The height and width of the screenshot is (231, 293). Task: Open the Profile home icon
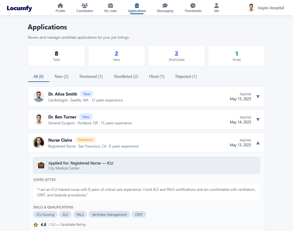(x=60, y=6)
